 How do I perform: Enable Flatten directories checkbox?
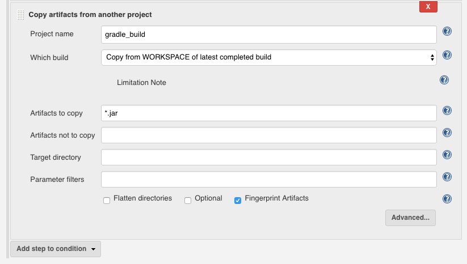tap(107, 201)
